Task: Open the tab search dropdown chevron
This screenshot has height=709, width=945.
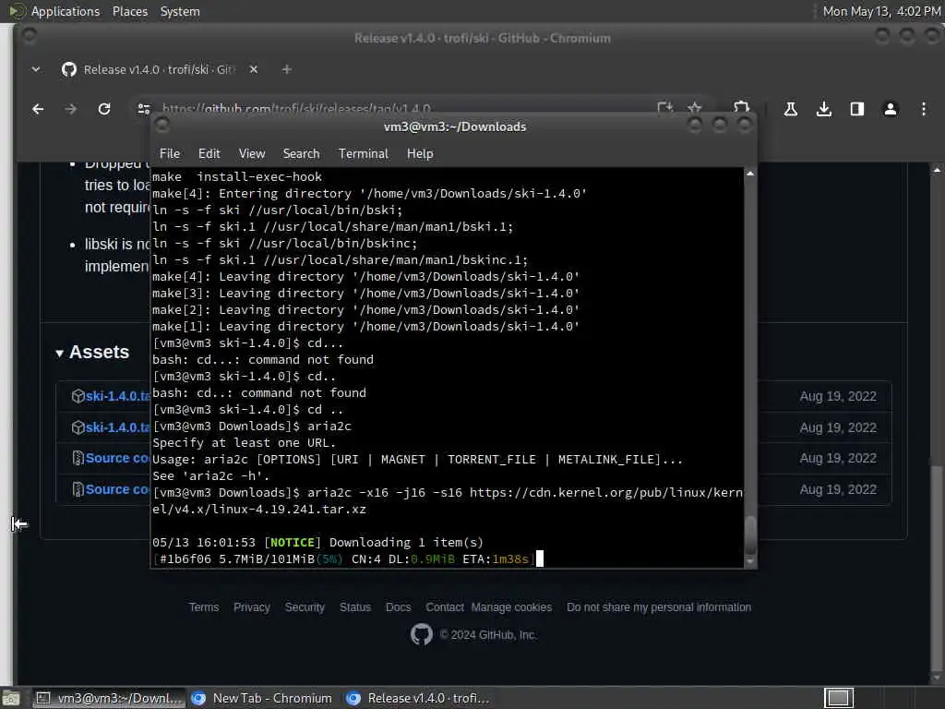Action: [x=36, y=69]
